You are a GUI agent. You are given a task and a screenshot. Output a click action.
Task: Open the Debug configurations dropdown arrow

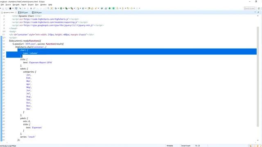pyautogui.click(x=58, y=8)
